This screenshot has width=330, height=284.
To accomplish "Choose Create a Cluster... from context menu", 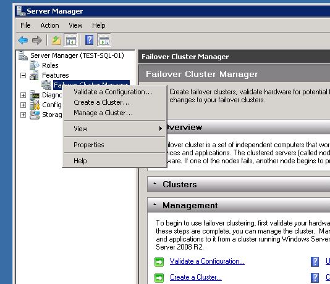I will tap(114, 102).
